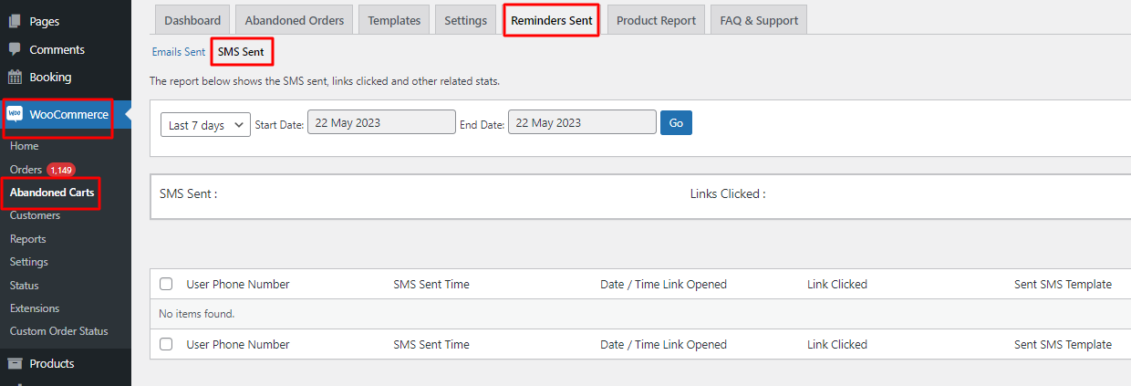This screenshot has height=386, width=1131.
Task: Click footer User Phone Number column
Action: [238, 344]
